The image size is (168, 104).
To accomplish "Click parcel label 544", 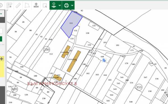I will coord(111,95).
